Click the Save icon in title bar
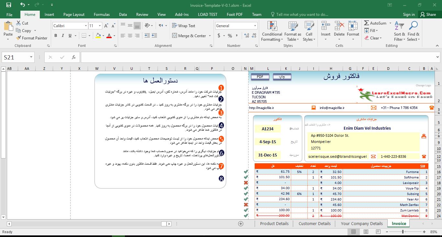 click(x=8, y=5)
